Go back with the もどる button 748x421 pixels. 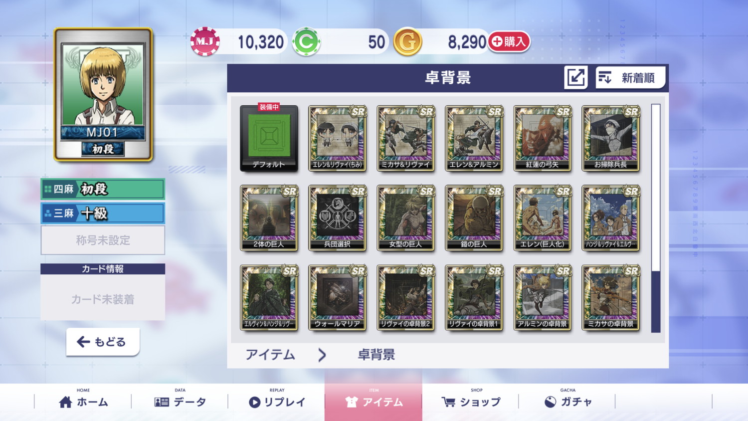pos(103,342)
